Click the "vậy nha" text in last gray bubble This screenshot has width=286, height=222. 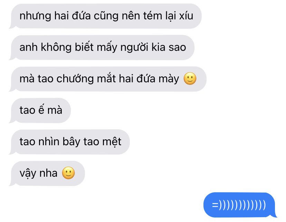[38, 174]
